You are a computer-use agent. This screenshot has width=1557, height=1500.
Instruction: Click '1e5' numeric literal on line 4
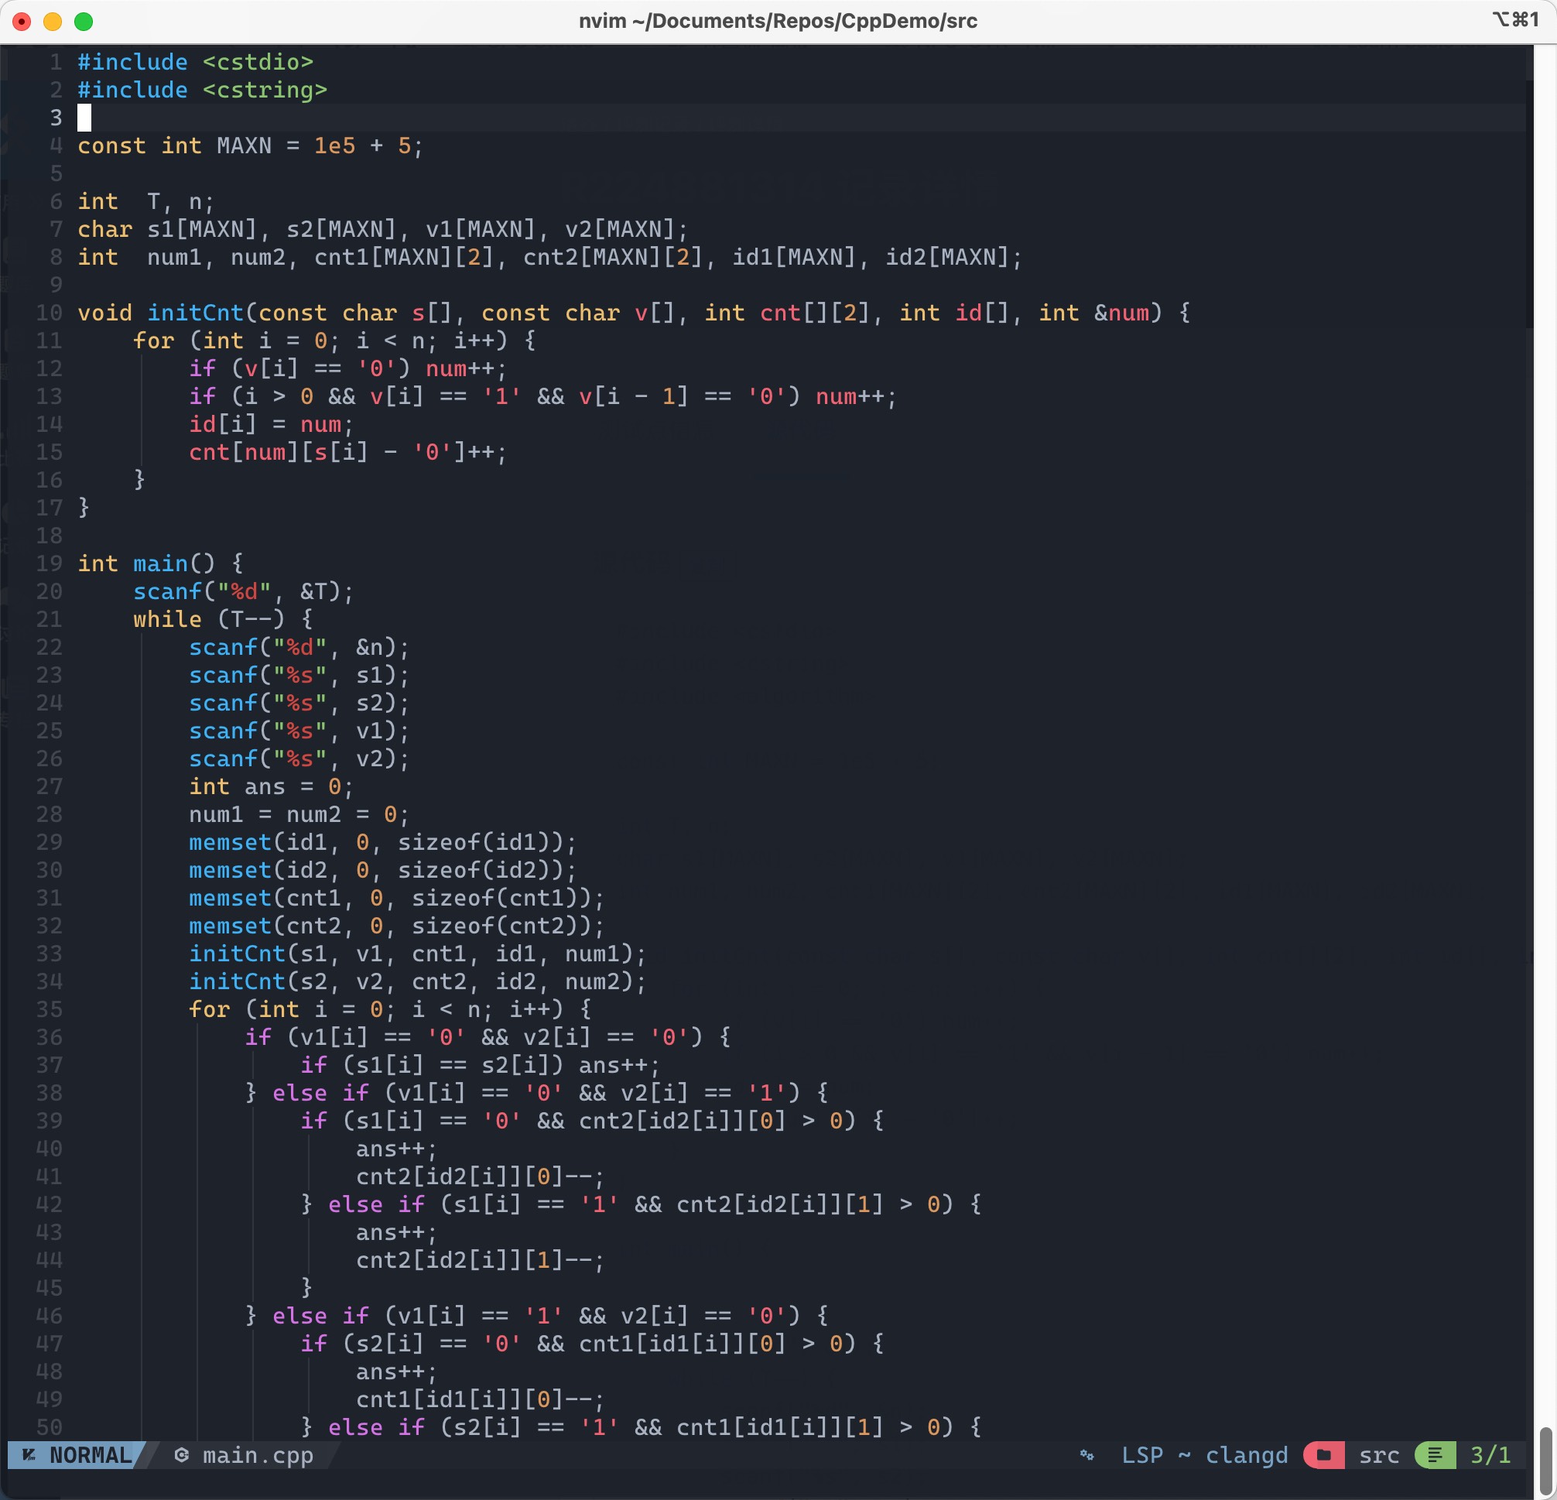point(334,146)
